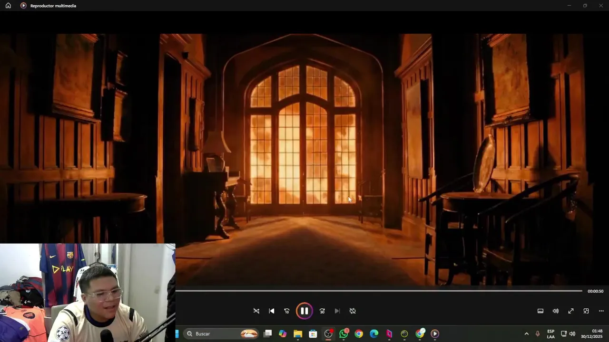Open the media player taskbar icon

435,334
